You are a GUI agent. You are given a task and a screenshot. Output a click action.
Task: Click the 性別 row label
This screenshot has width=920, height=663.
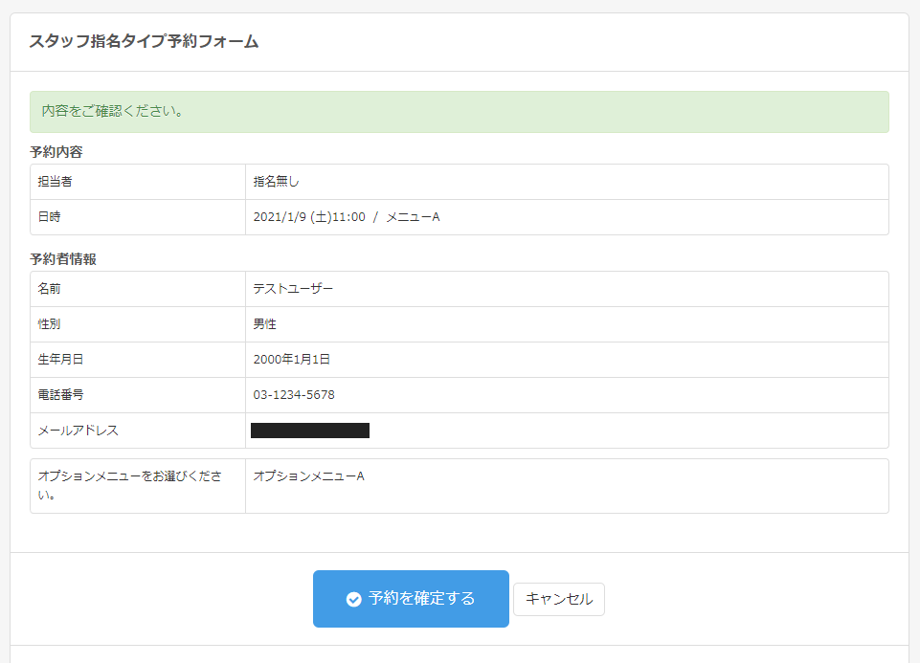point(50,324)
